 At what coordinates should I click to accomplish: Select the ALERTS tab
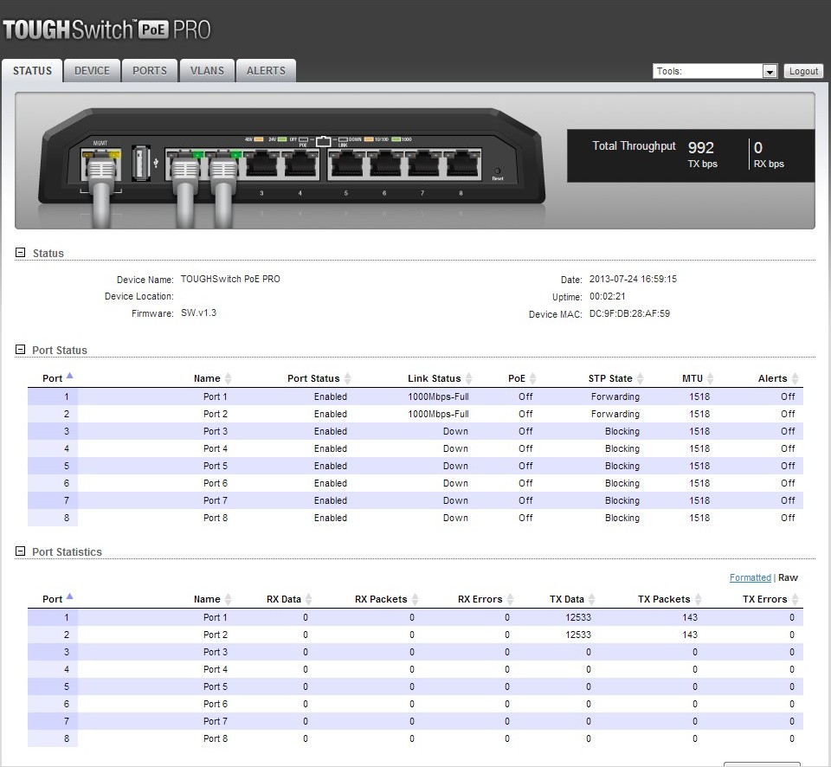coord(266,70)
